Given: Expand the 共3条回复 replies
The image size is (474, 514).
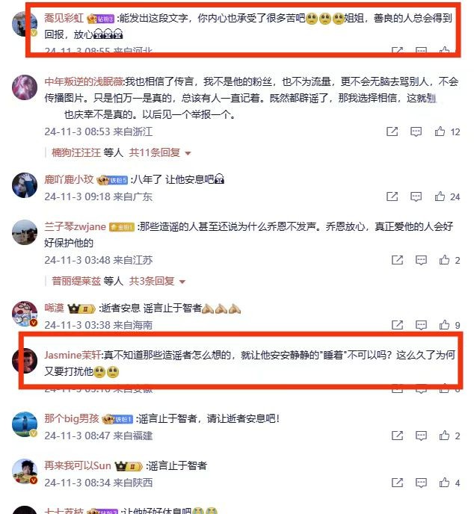Looking at the screenshot, I should pyautogui.click(x=152, y=281).
